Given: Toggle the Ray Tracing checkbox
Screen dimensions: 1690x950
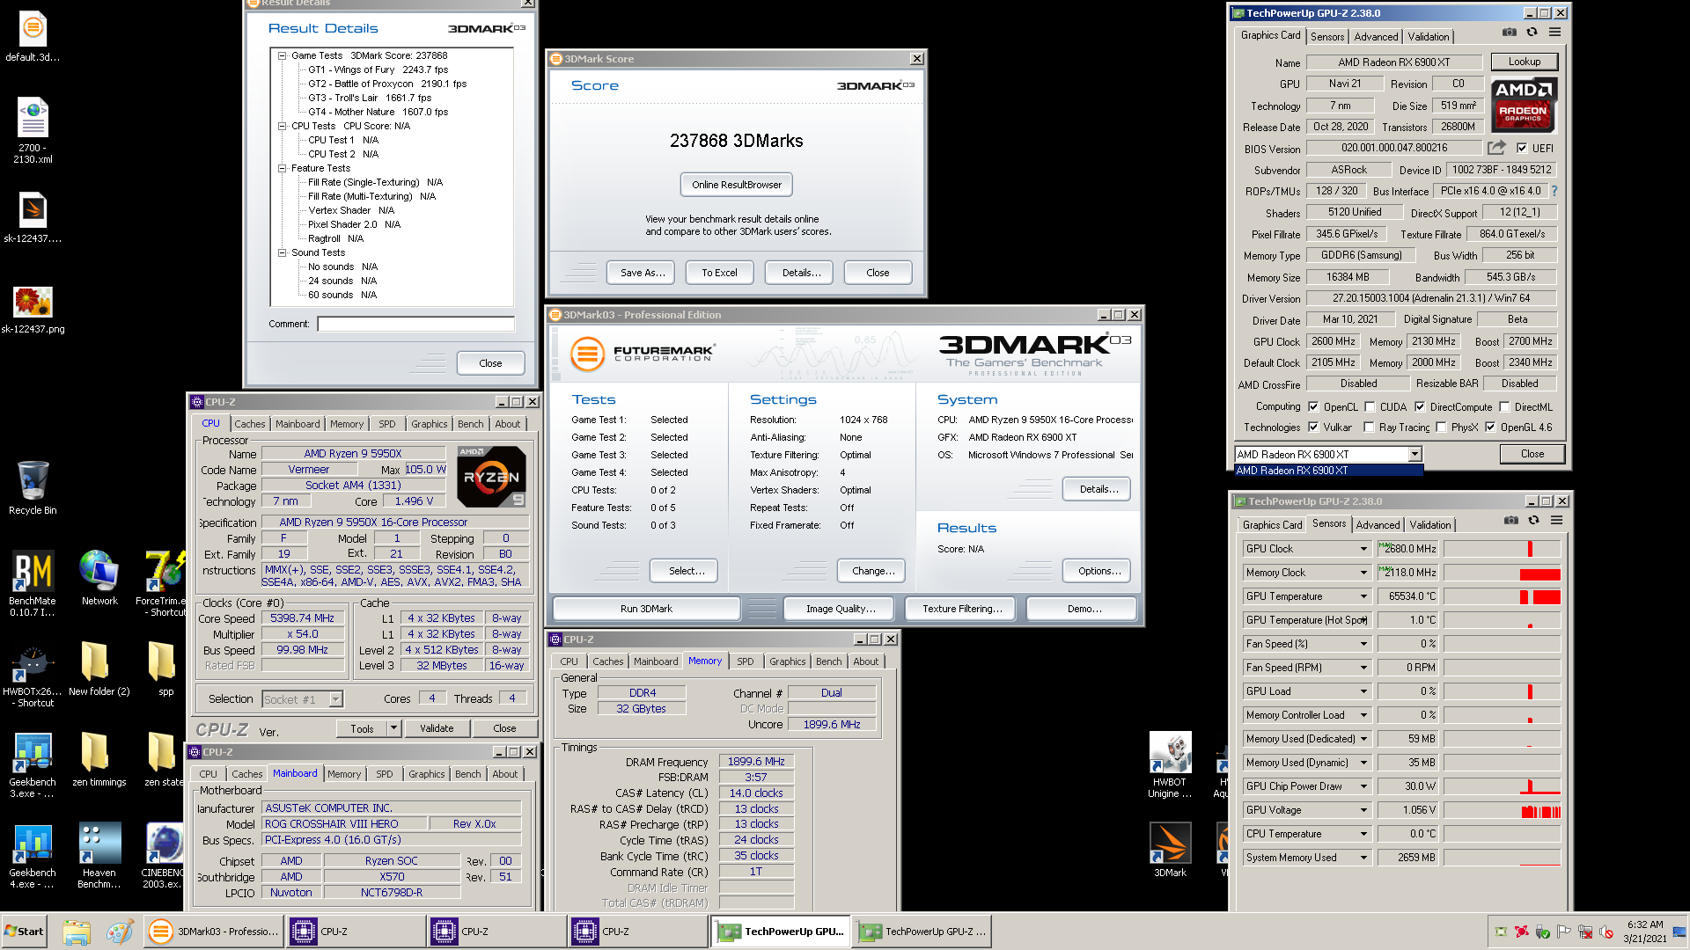Looking at the screenshot, I should click(x=1369, y=427).
